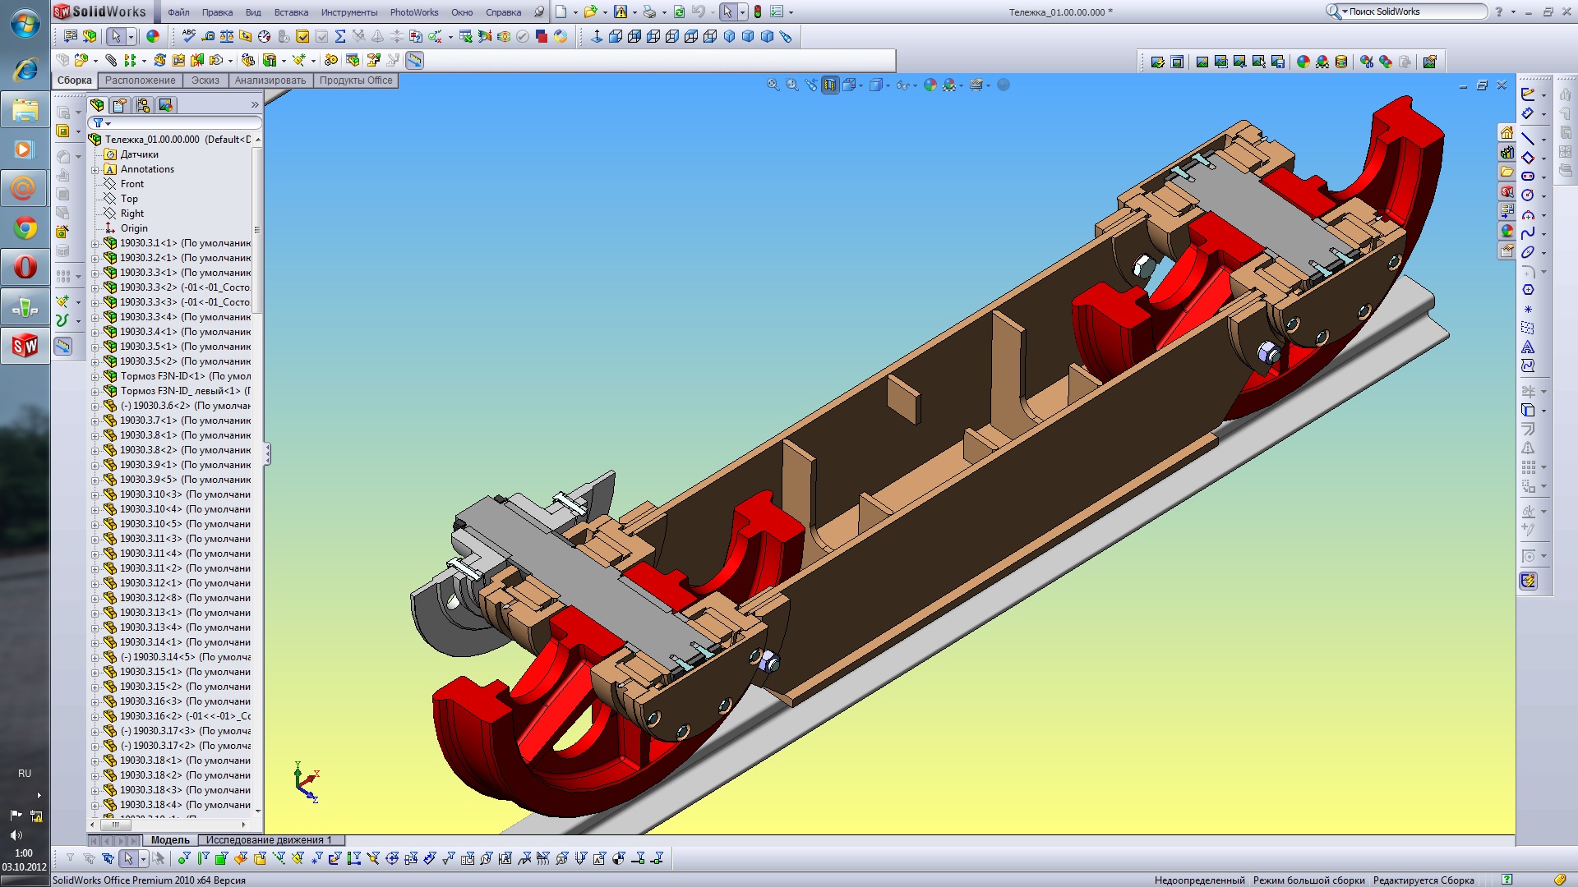Click the paperclip Mate icon

point(111,60)
